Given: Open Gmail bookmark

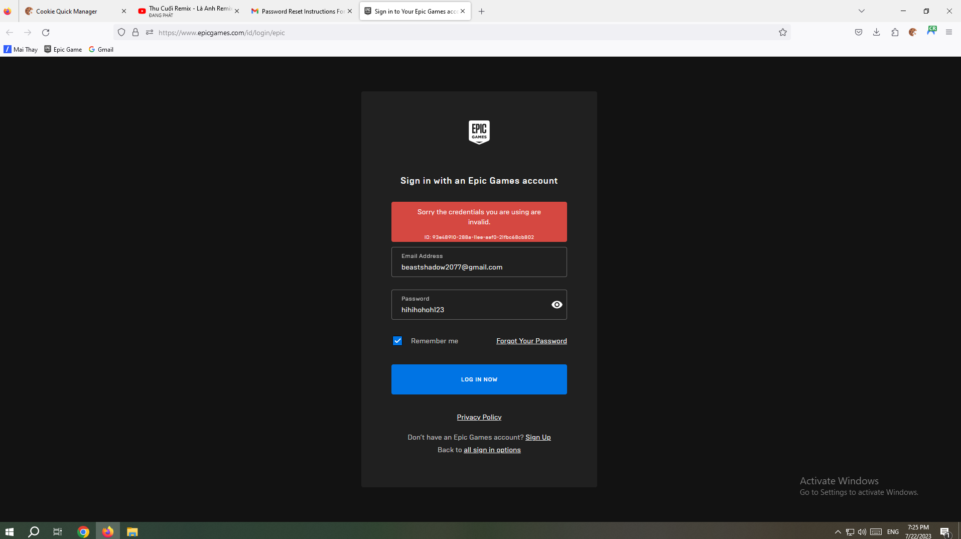Looking at the screenshot, I should pos(101,49).
